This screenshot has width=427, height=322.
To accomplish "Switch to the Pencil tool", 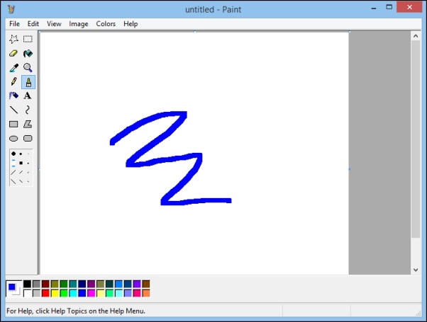I will 13,82.
